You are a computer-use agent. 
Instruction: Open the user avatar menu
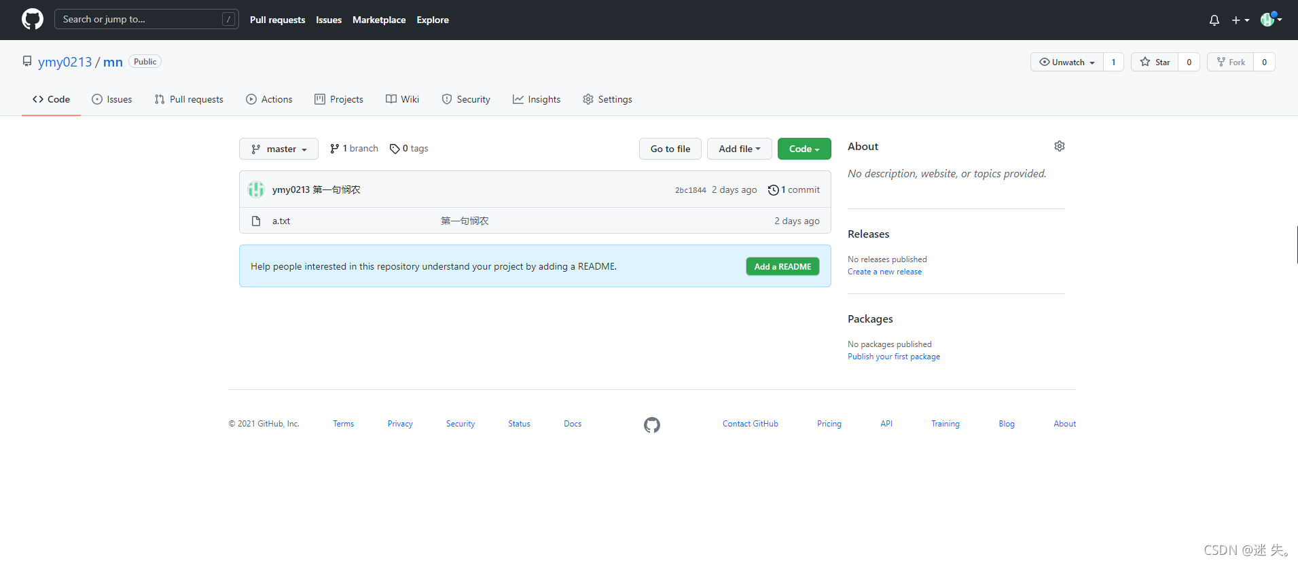1271,20
